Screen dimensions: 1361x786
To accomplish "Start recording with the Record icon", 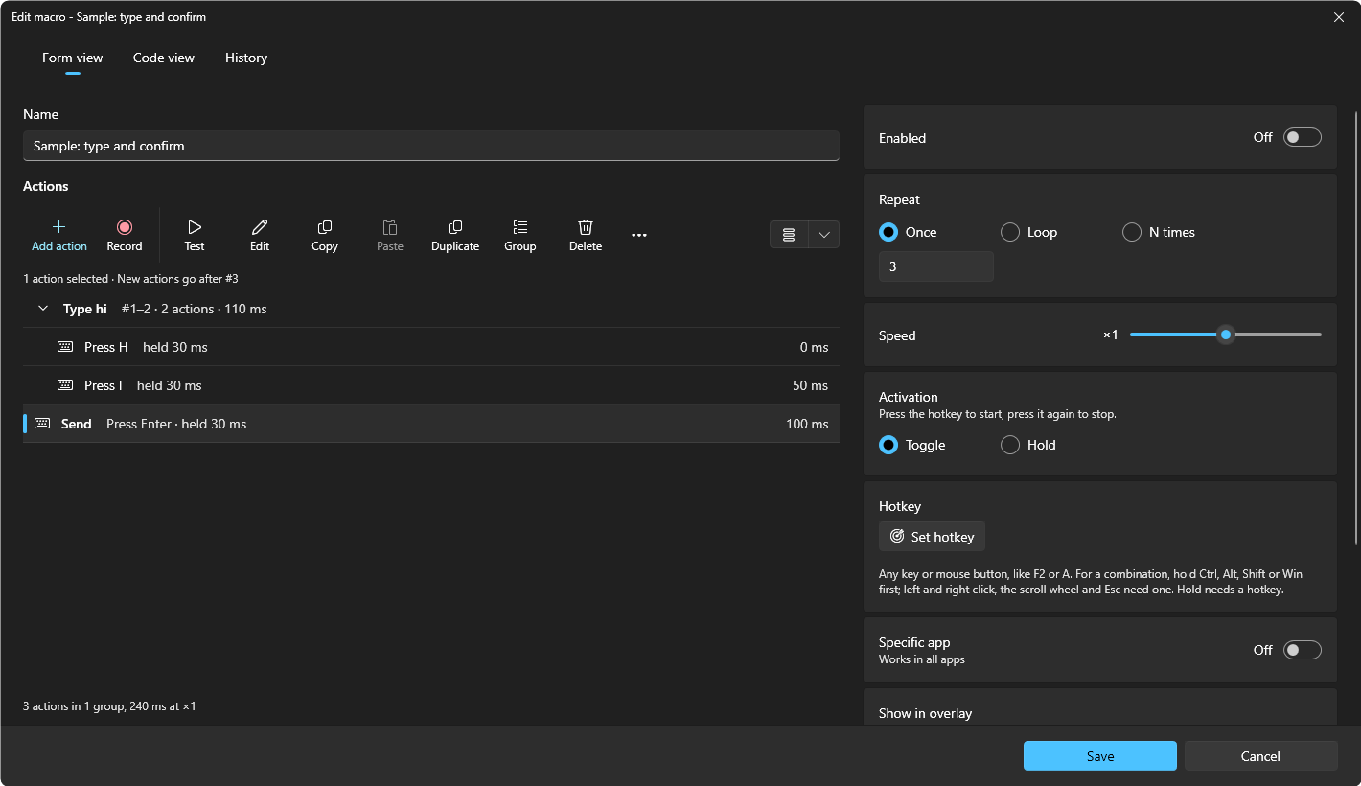I will click(124, 227).
